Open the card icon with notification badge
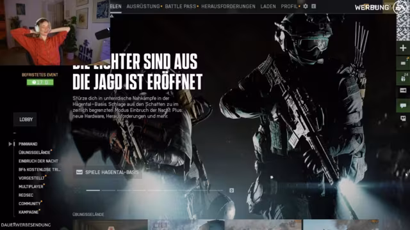 403,63
